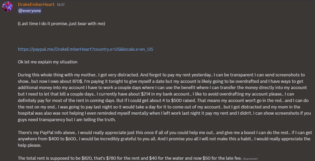Click "There's my PayPal info above" text
Viewport: 315px width, 161px height.
tap(45, 132)
